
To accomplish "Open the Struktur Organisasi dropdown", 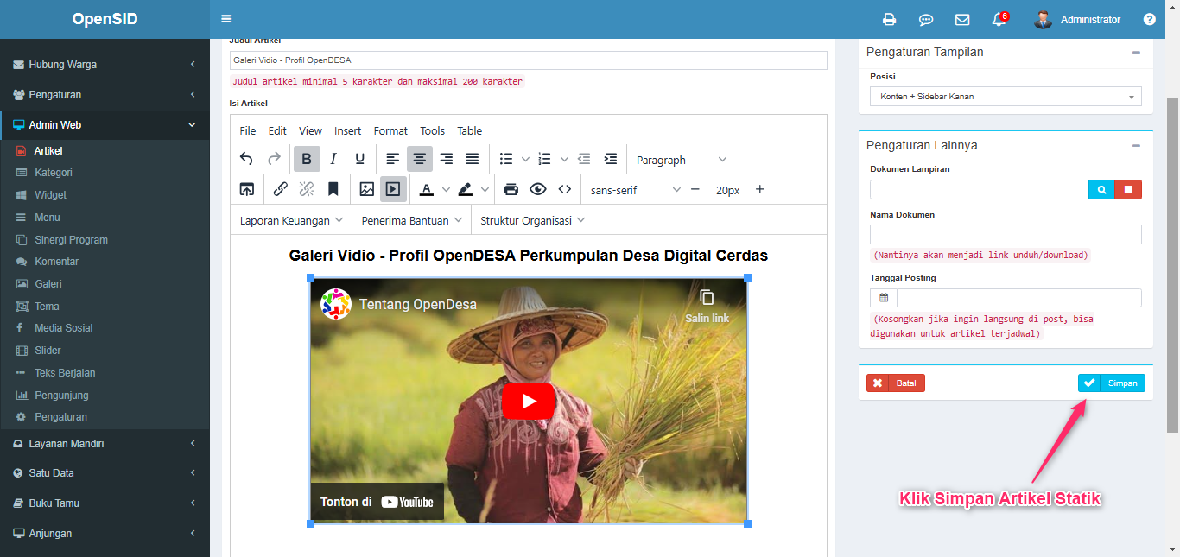I will [x=533, y=220].
